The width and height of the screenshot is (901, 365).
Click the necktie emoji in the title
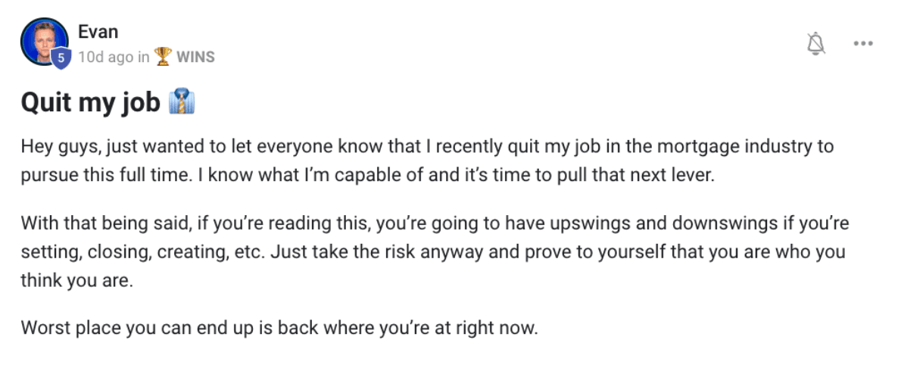click(182, 101)
